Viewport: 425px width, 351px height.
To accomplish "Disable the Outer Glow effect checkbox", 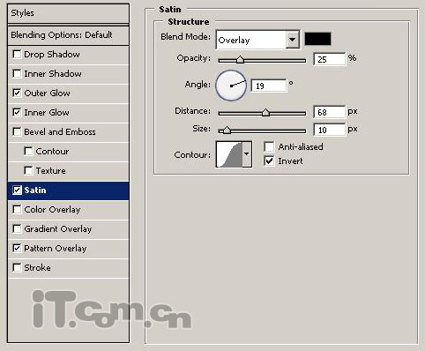I will (17, 93).
